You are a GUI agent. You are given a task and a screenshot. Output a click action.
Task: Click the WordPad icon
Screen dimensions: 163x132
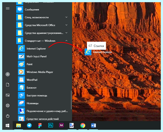click(x=21, y=80)
